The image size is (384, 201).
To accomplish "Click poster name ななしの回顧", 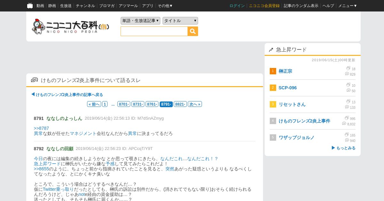I will [x=60, y=149].
